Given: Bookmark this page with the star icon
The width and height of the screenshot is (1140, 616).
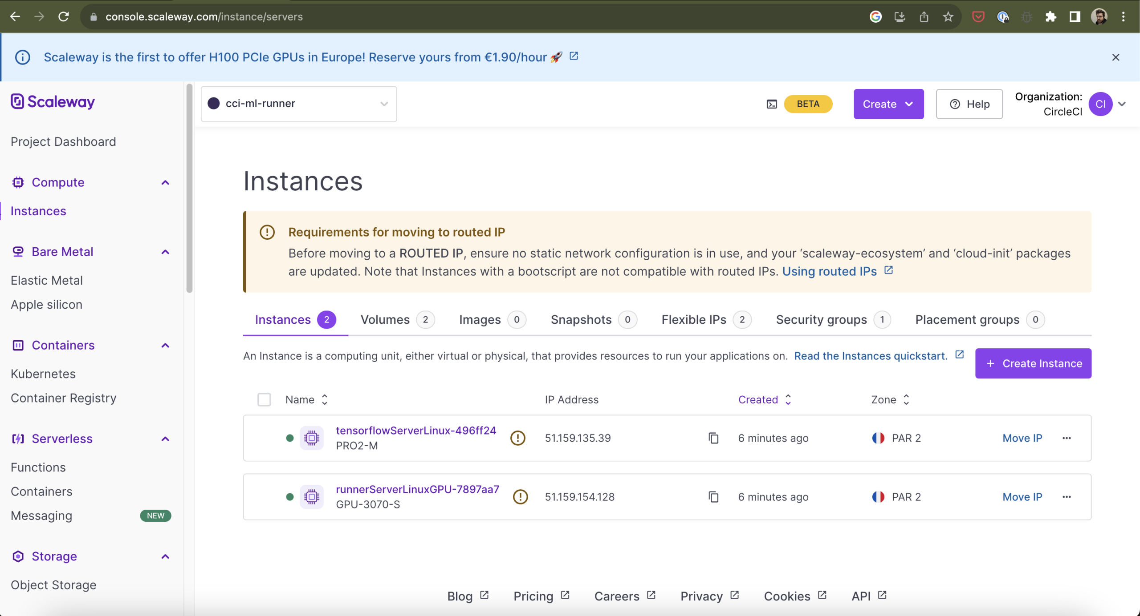Looking at the screenshot, I should tap(948, 17).
